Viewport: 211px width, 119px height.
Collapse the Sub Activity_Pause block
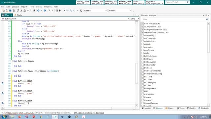(13, 71)
